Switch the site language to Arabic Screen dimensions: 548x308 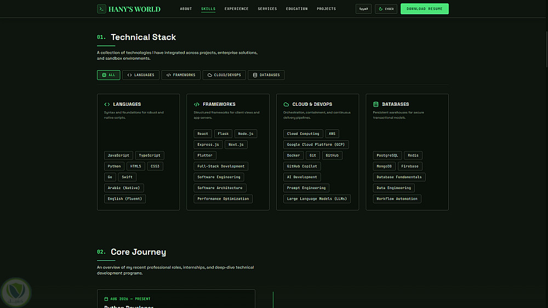pyautogui.click(x=363, y=9)
